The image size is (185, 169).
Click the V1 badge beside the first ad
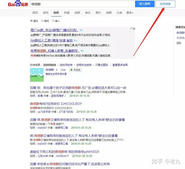(81, 30)
